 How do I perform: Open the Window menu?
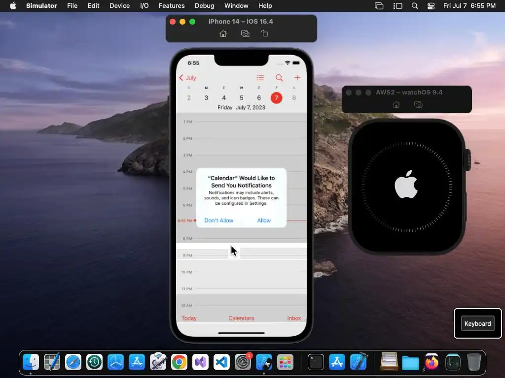(236, 6)
